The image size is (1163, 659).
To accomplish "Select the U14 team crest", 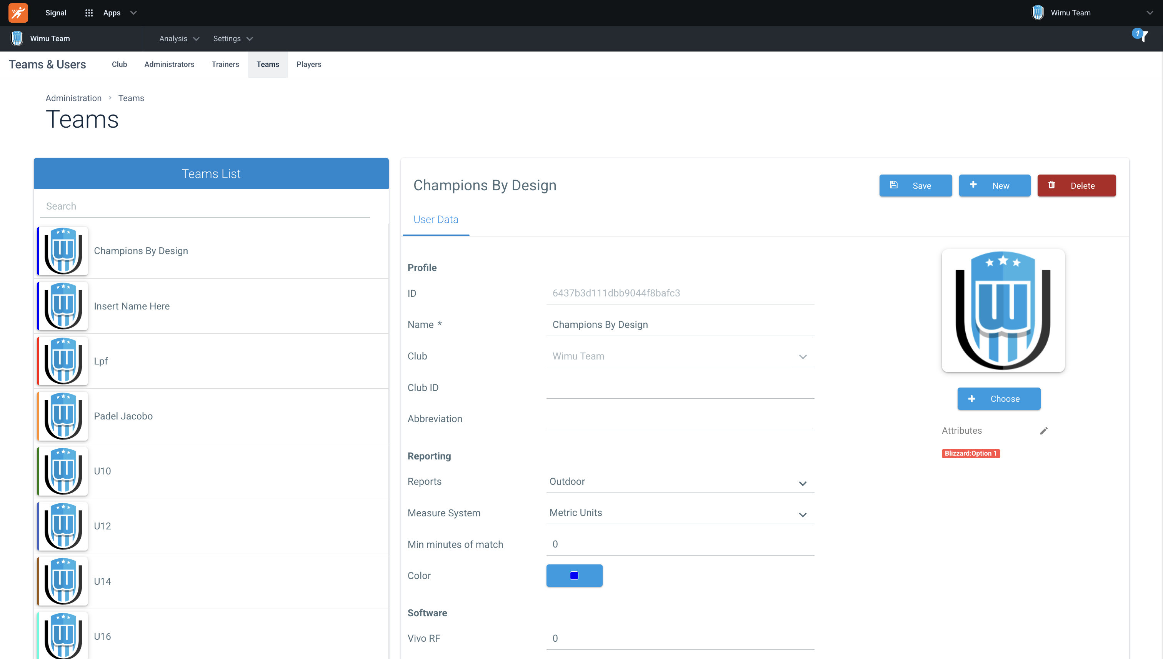I will [x=63, y=581].
